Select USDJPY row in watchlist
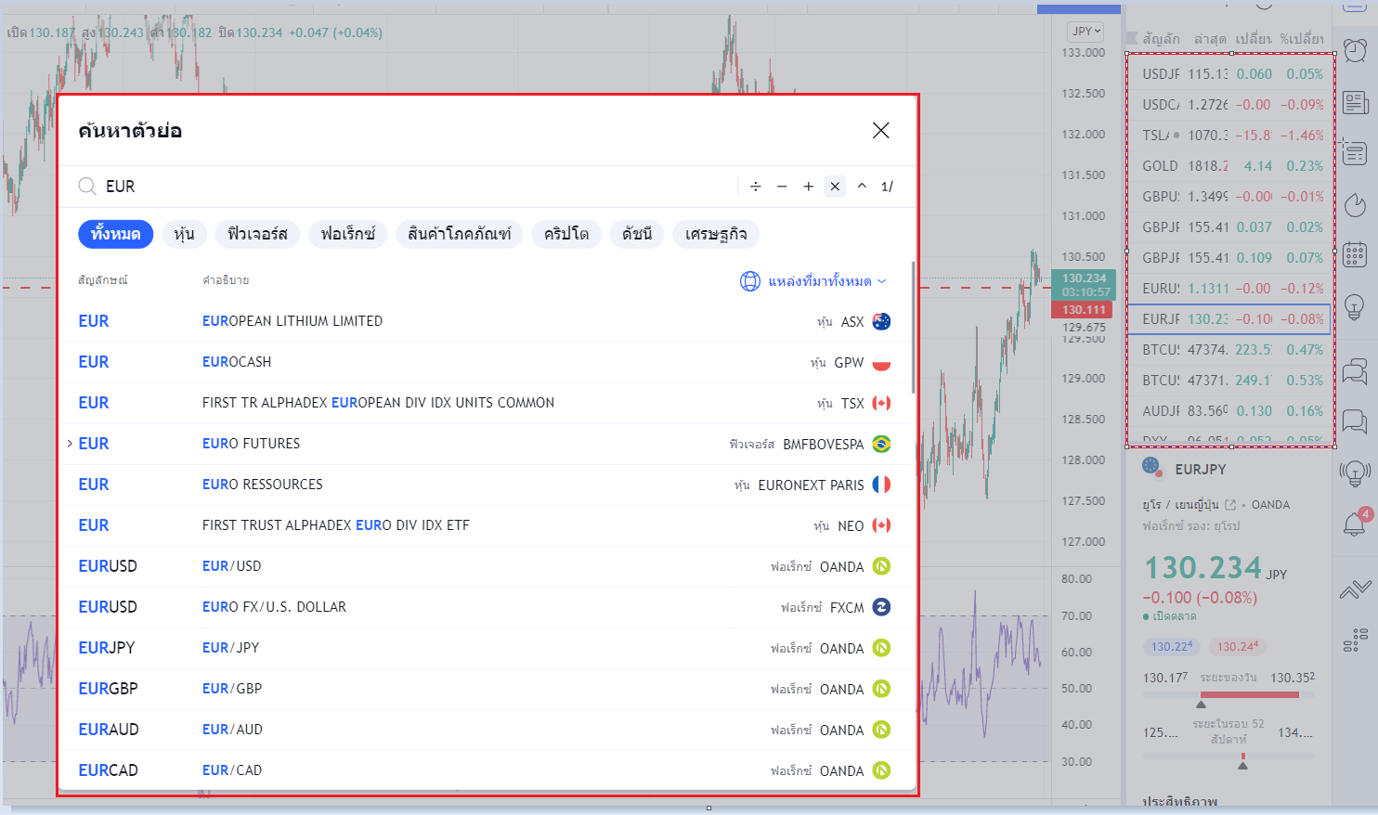 1231,74
